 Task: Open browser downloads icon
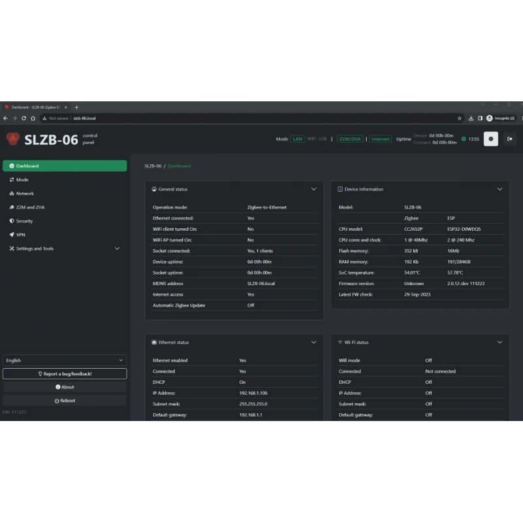(471, 118)
